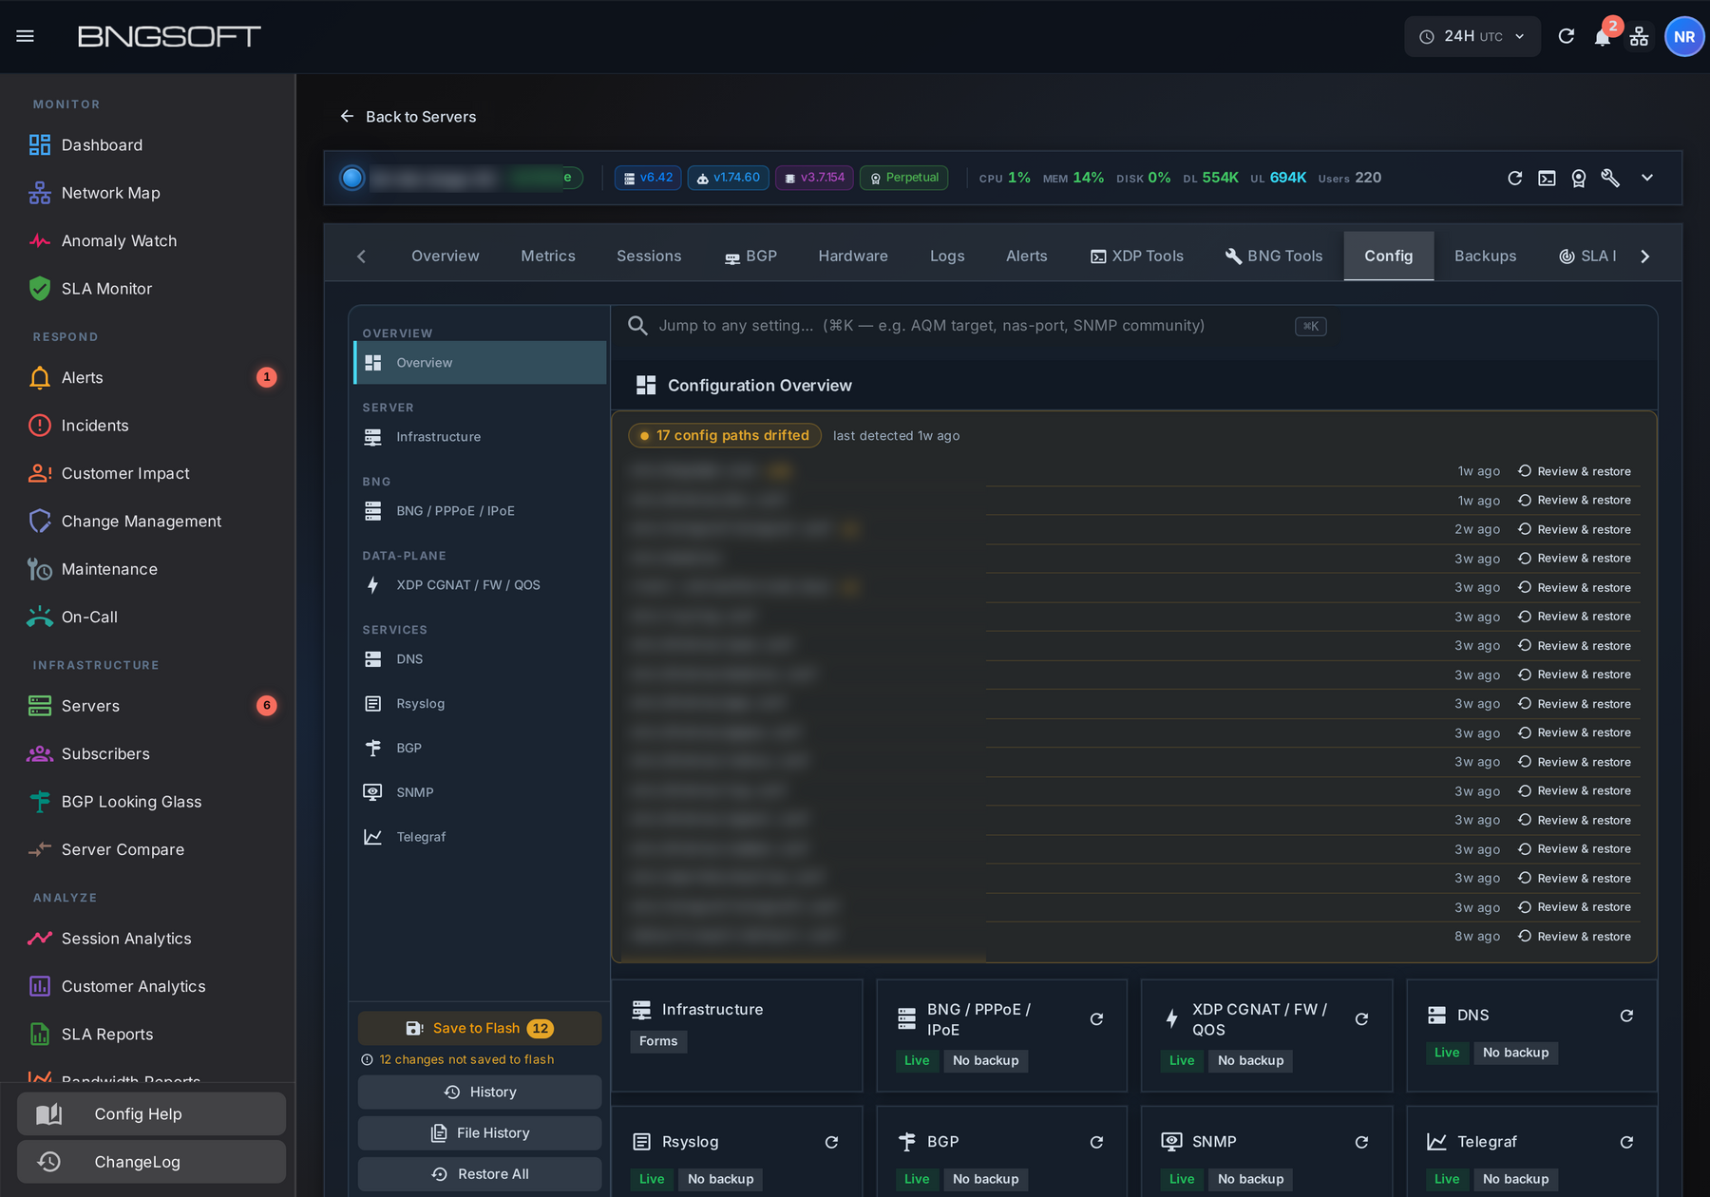Open 24H UTC time range dropdown
The height and width of the screenshot is (1197, 1710).
1472,36
